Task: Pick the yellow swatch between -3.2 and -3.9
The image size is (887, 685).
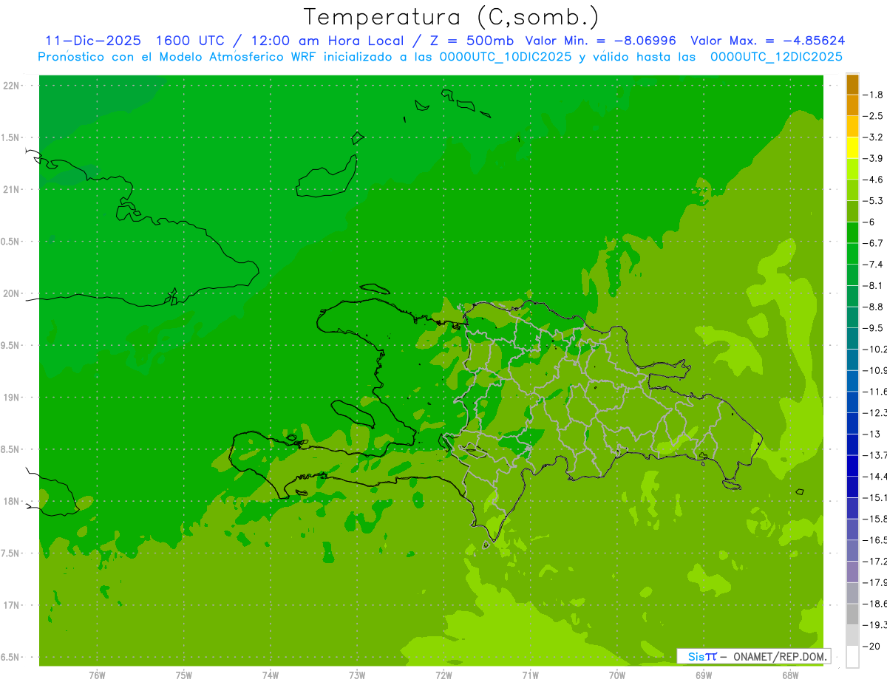Action: [852, 147]
